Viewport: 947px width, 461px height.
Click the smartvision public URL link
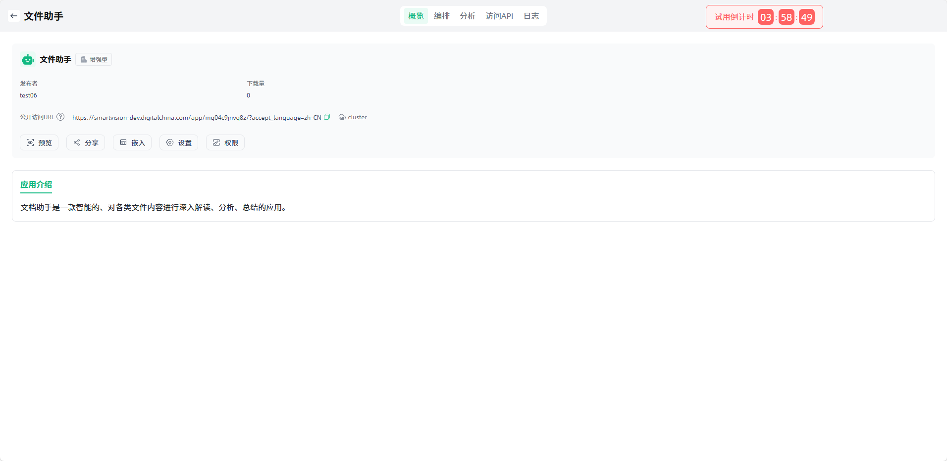click(x=196, y=118)
